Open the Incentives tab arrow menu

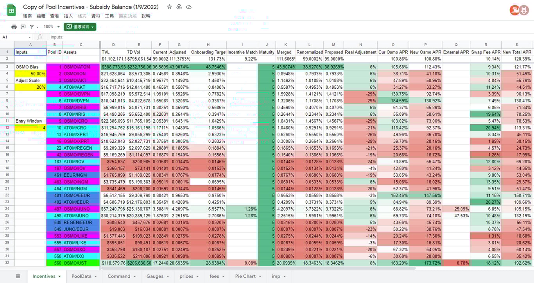click(59, 276)
